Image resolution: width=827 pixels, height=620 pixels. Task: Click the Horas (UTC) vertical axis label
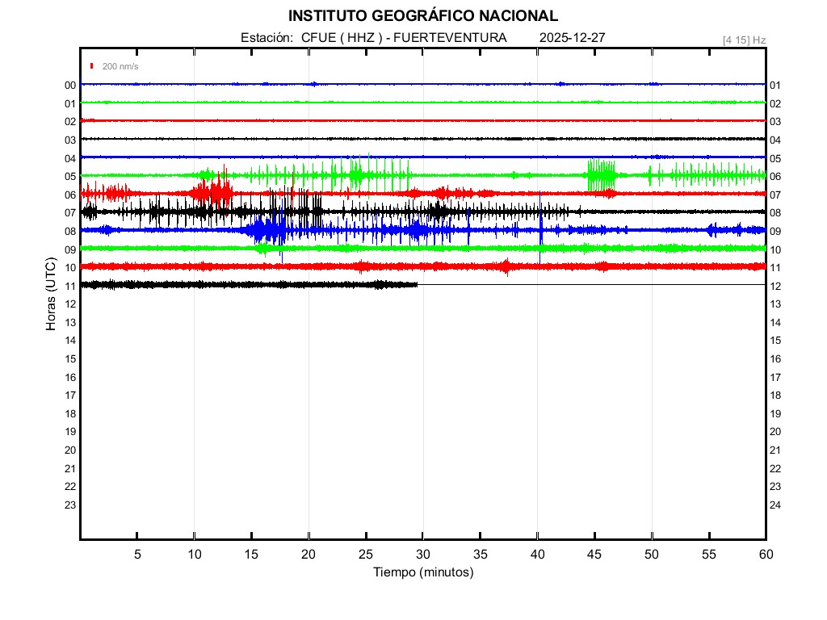tap(51, 294)
